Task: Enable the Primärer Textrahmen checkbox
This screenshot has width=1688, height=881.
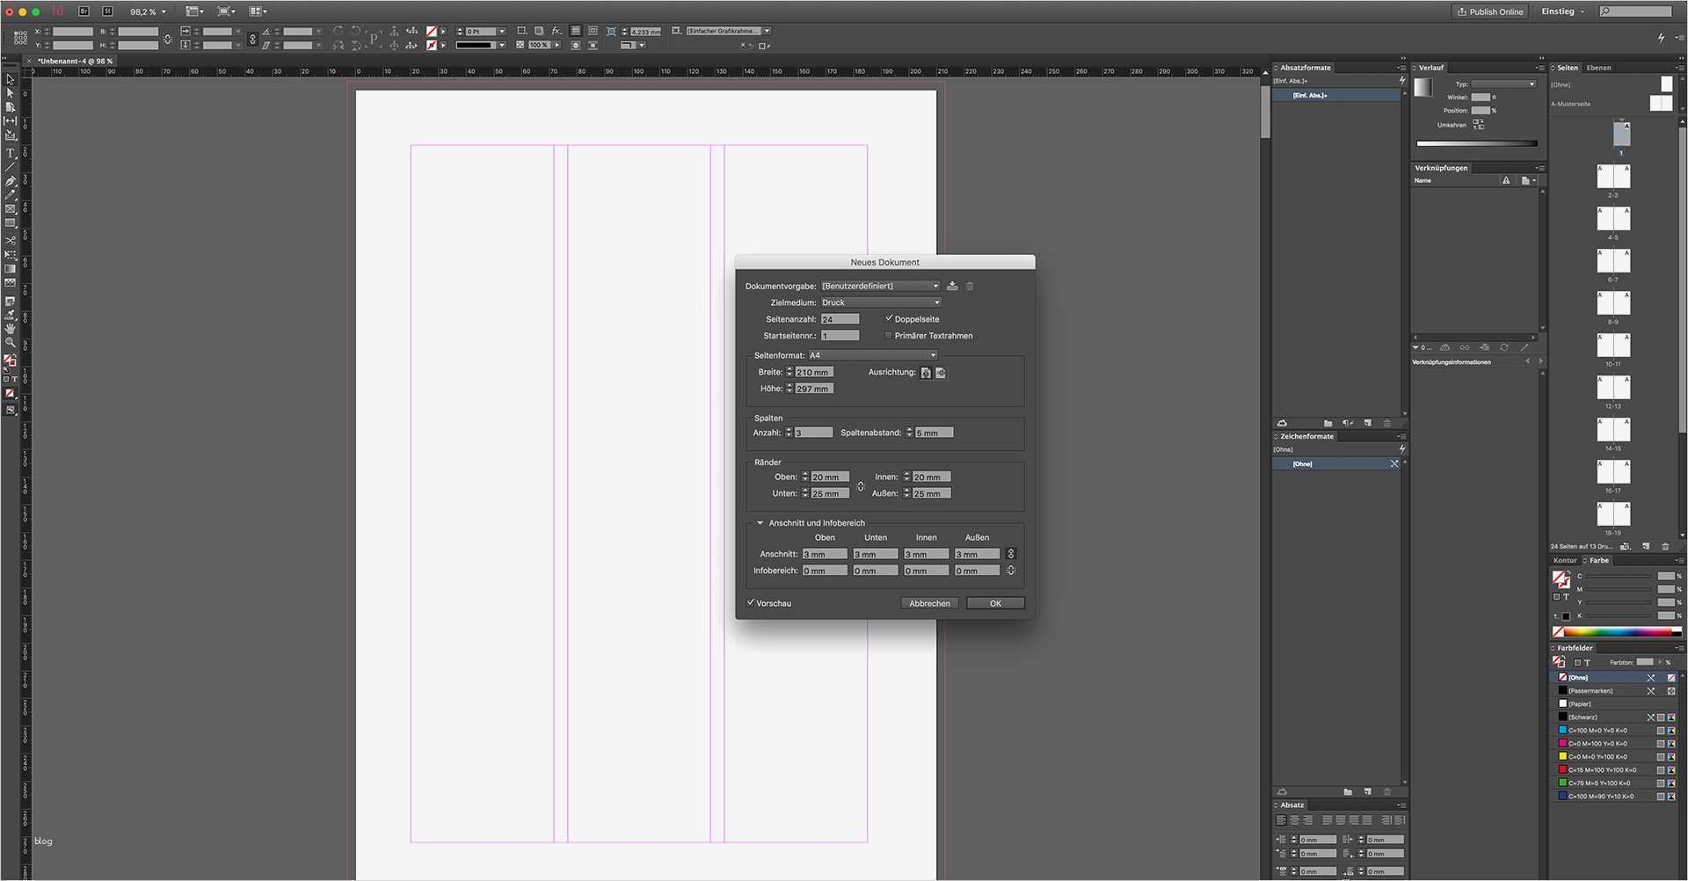Action: [x=888, y=335]
